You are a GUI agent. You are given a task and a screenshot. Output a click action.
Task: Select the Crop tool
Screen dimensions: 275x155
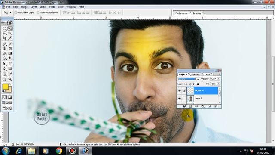point(5,38)
